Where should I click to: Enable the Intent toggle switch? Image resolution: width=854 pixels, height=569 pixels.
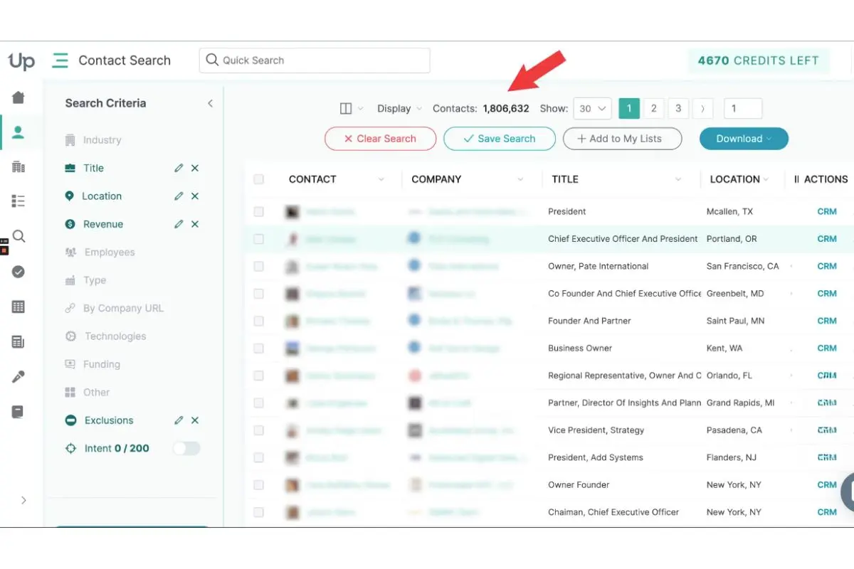coord(186,448)
